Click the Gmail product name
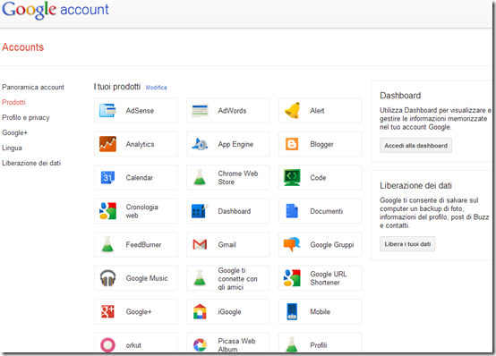 tap(227, 245)
